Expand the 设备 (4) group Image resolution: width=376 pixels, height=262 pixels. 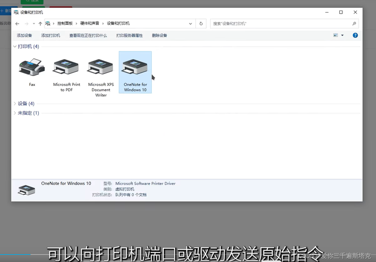click(15, 104)
